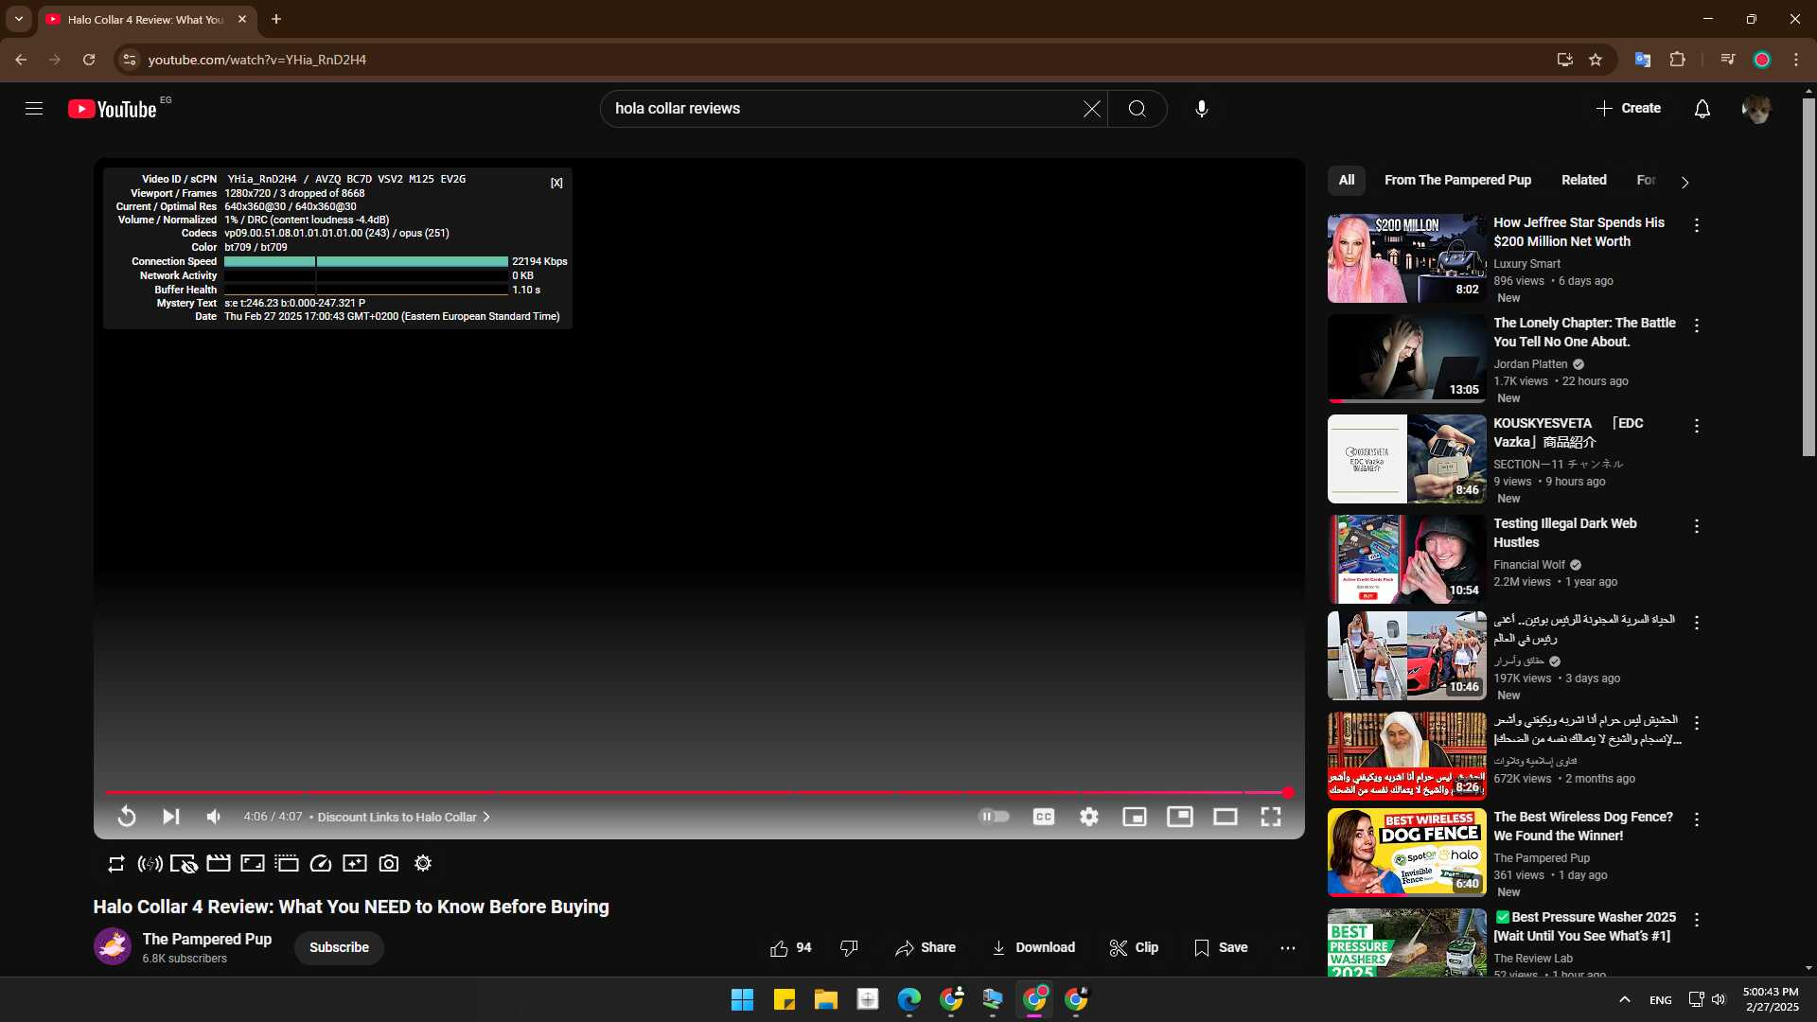Open Testing Illegal Dark Web Hustles title
The height and width of the screenshot is (1022, 1817).
1565,533
